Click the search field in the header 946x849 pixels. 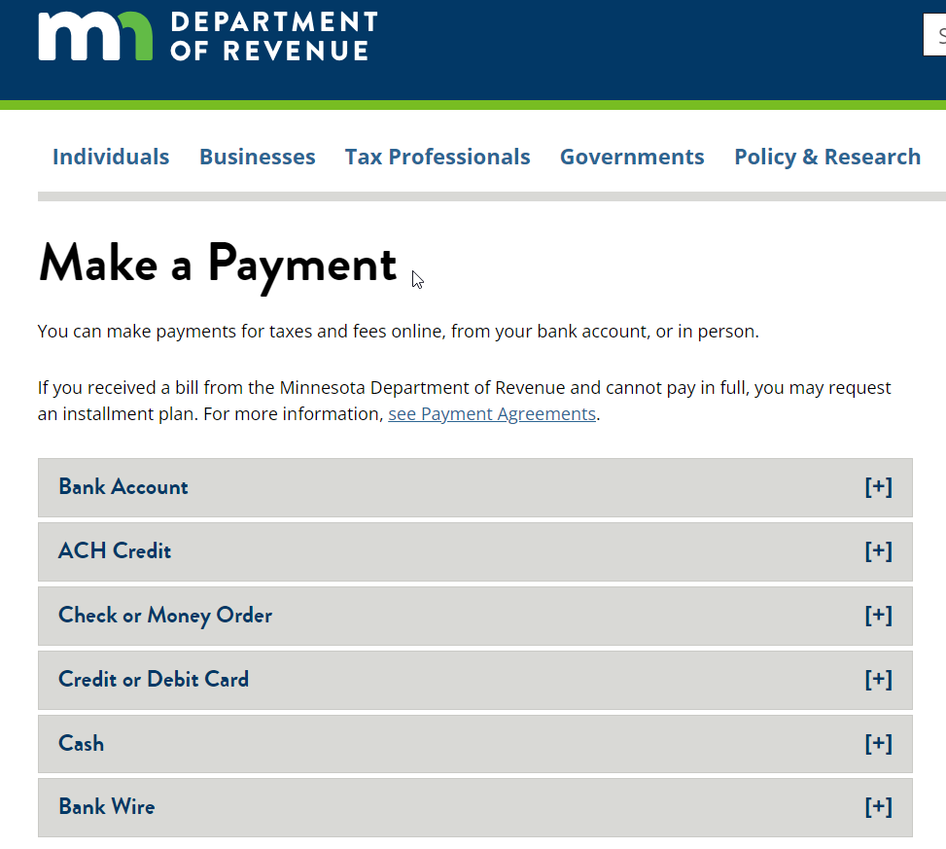point(935,37)
